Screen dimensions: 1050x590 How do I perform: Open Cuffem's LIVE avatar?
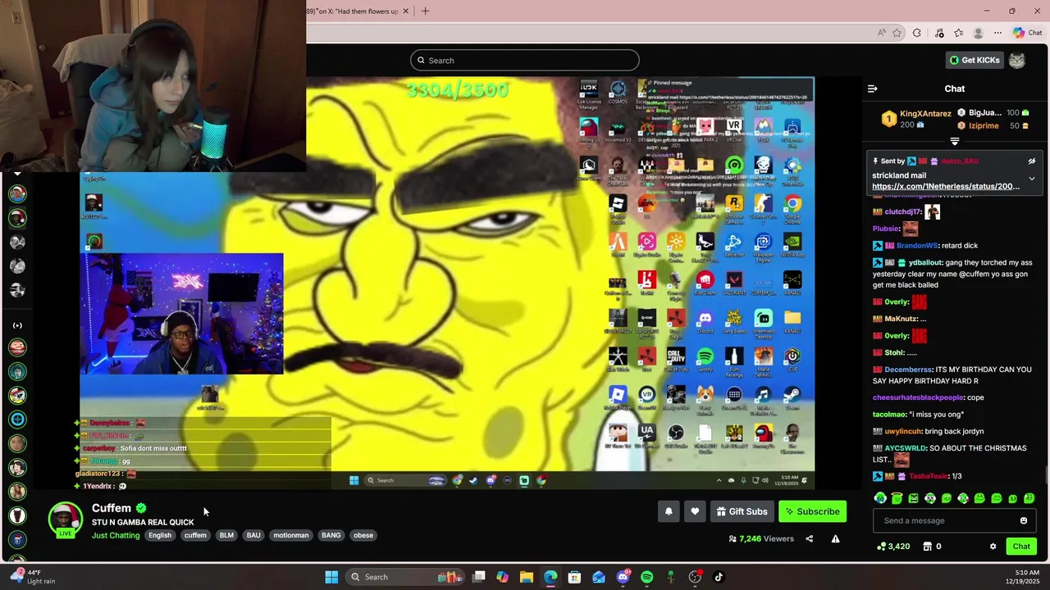[66, 520]
